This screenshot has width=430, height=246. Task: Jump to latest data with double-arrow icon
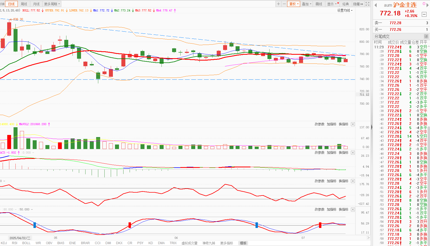coord(368,238)
